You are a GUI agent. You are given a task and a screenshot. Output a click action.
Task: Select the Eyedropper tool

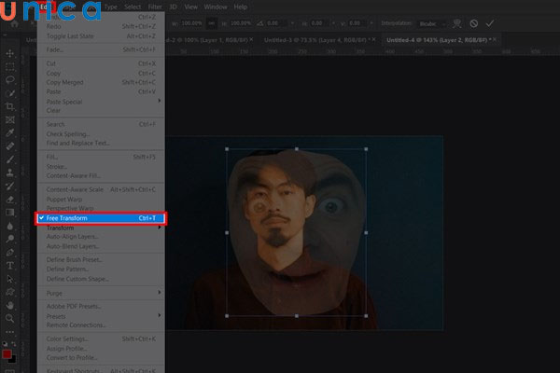click(x=10, y=132)
